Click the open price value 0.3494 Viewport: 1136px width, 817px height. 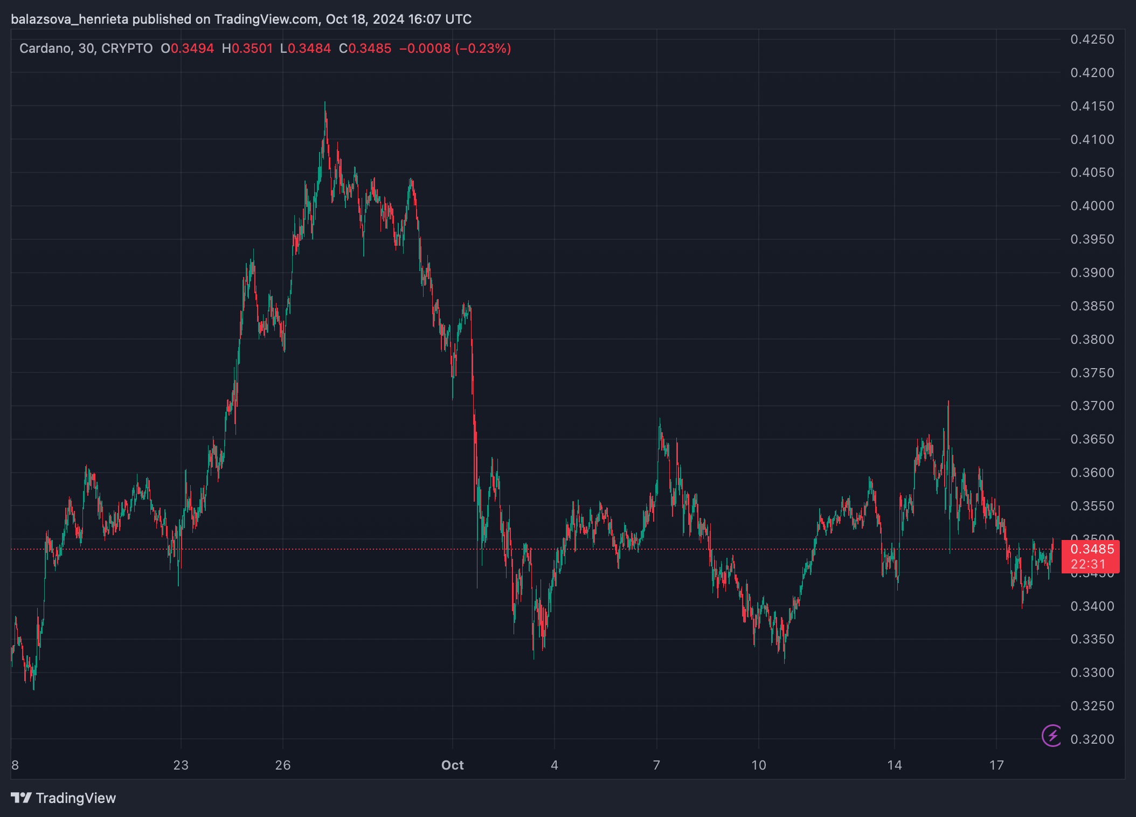pyautogui.click(x=192, y=49)
